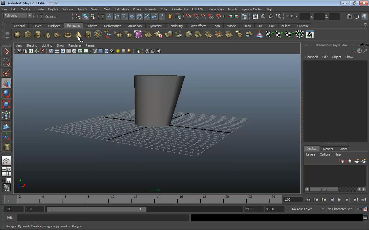The width and height of the screenshot is (369, 230).
Task: Create a polygon cube from shelf
Action: (x=28, y=34)
